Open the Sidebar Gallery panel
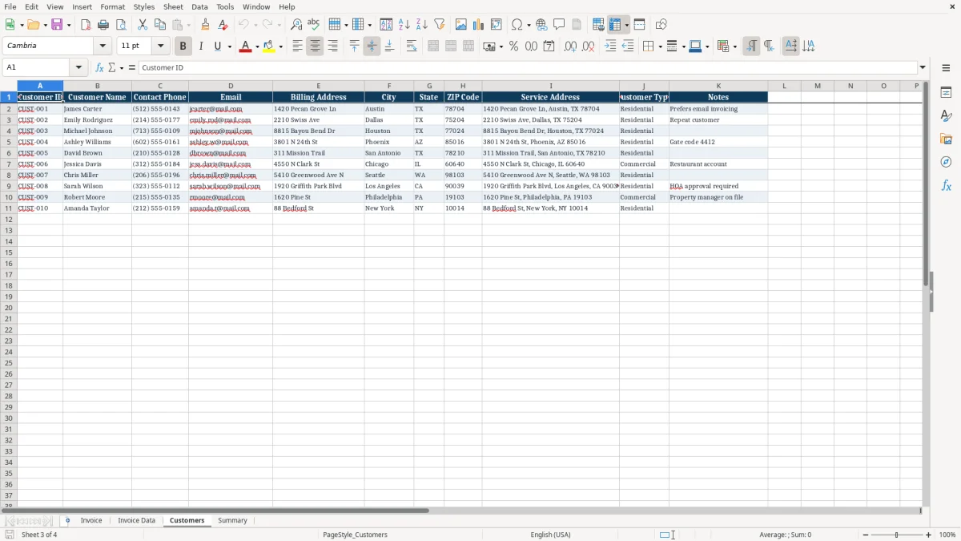This screenshot has width=961, height=541. click(x=946, y=139)
